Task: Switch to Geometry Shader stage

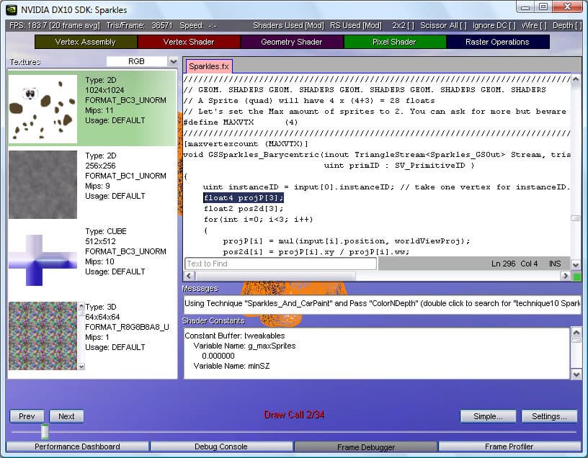Action: coord(292,42)
